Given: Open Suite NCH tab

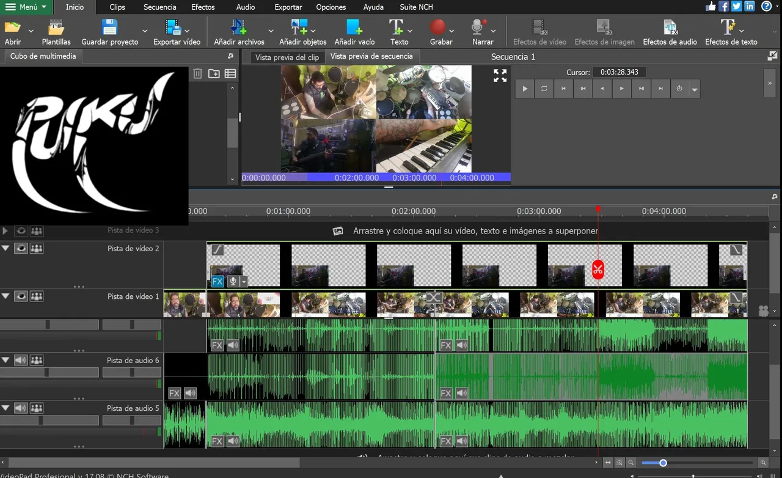Looking at the screenshot, I should pos(417,7).
